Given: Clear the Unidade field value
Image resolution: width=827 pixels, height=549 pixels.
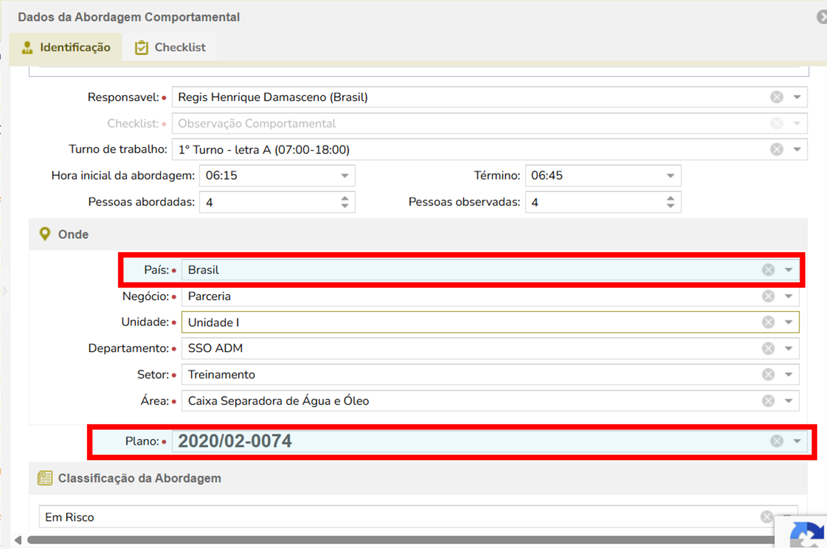Looking at the screenshot, I should [x=768, y=322].
